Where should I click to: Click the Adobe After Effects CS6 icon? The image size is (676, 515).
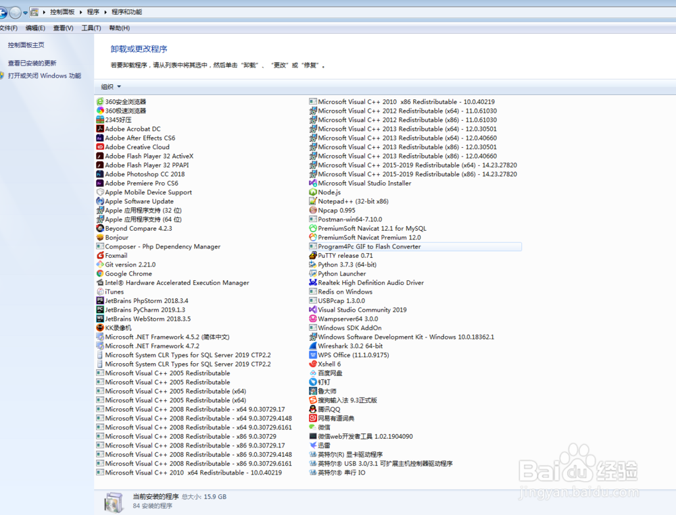coord(100,138)
